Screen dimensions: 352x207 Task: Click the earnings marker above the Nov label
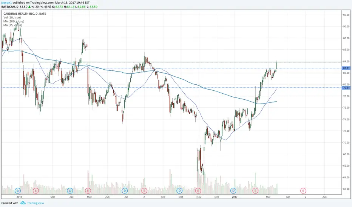pos(198,191)
